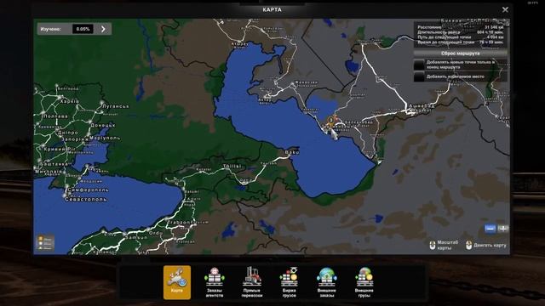Click the Путь до следующей точки row

click(x=460, y=37)
